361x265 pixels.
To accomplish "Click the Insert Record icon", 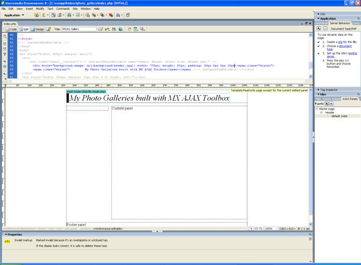I will pyautogui.click(x=94, y=15).
